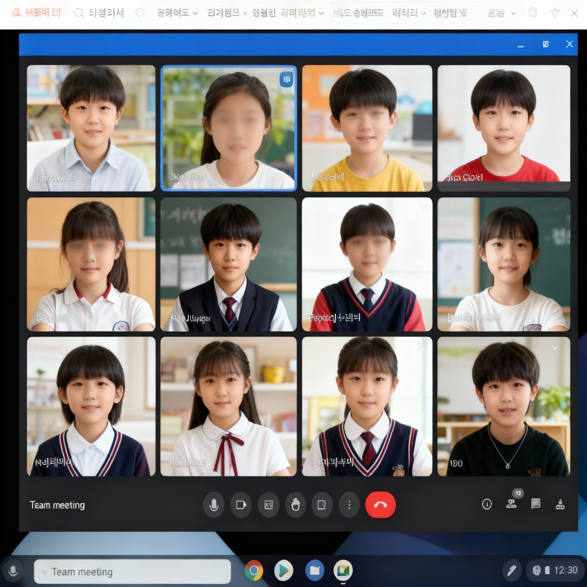The height and width of the screenshot is (587, 587).
Task: Click the Team meeting search field on the shelf
Action: click(132, 572)
